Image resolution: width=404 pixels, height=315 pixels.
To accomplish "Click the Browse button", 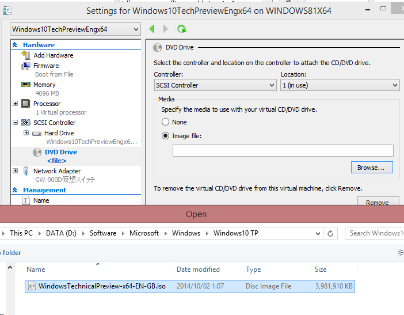I will (x=372, y=168).
